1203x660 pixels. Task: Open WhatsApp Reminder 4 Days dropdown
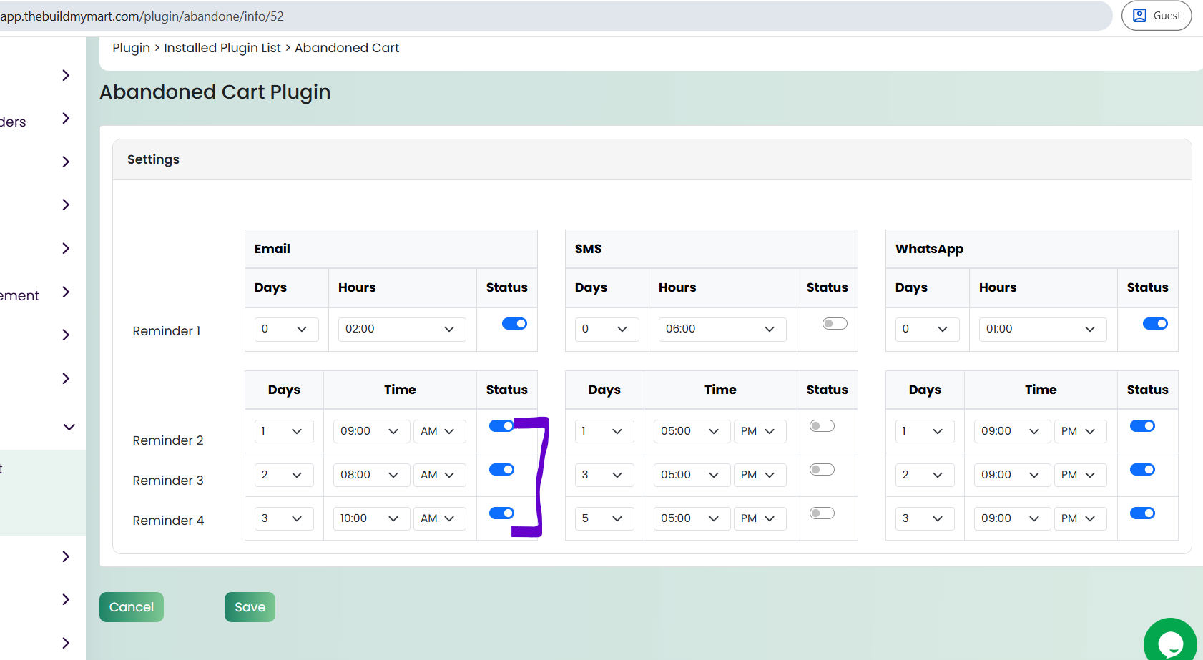click(x=925, y=518)
